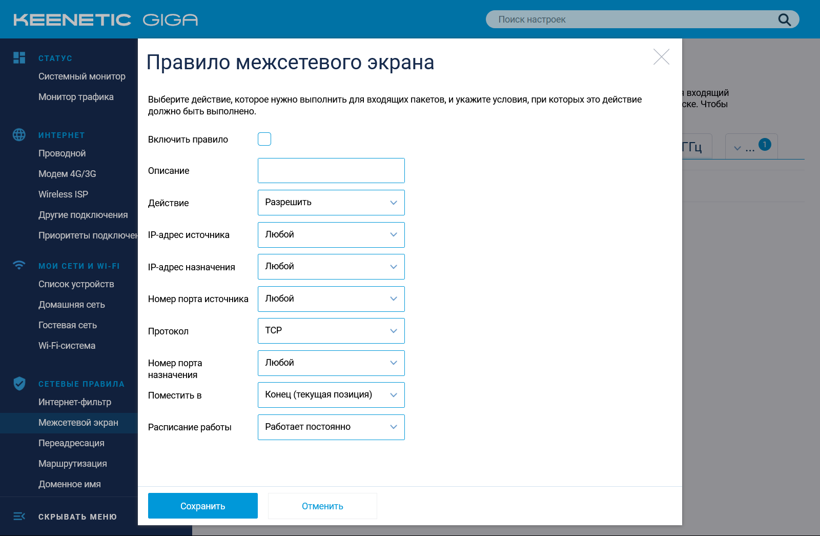The image size is (820, 536).
Task: Open Монитор трафика menu item
Action: tap(76, 97)
